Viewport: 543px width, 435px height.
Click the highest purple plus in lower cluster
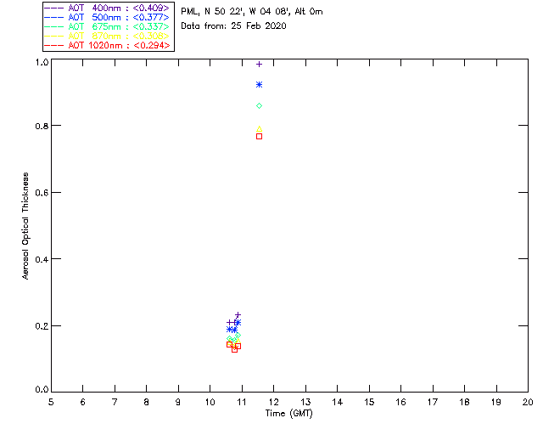coord(238,315)
